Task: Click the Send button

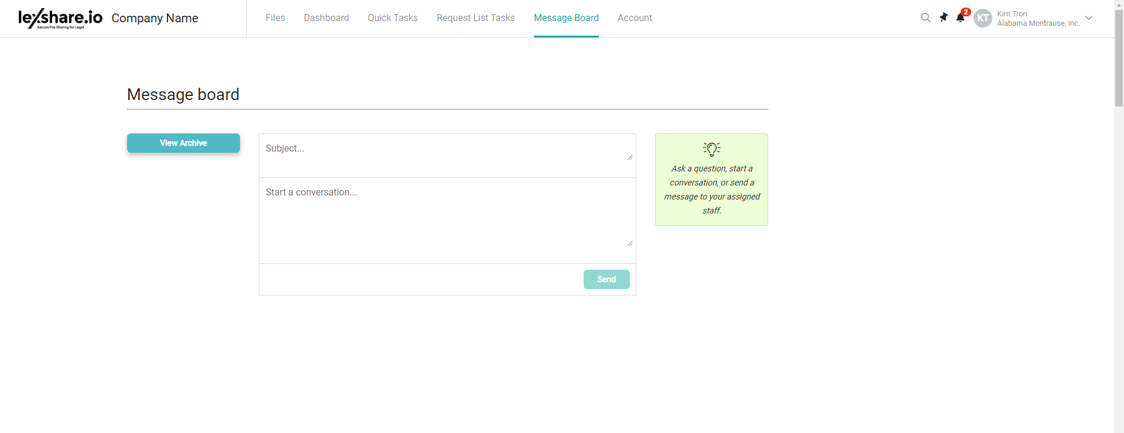Action: 606,279
